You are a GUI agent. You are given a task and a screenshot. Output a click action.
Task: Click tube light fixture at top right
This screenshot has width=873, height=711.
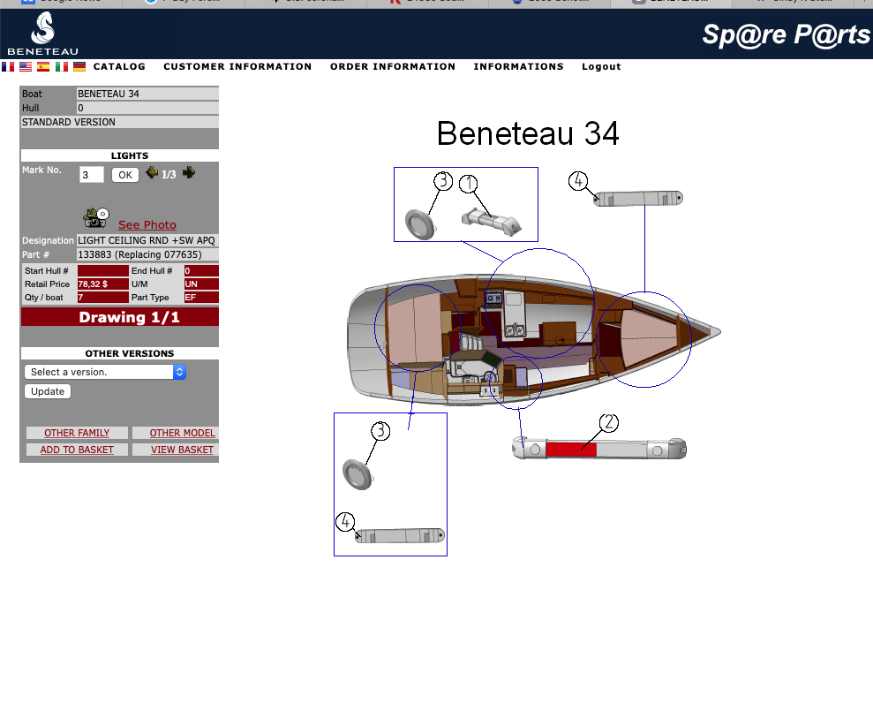[638, 199]
